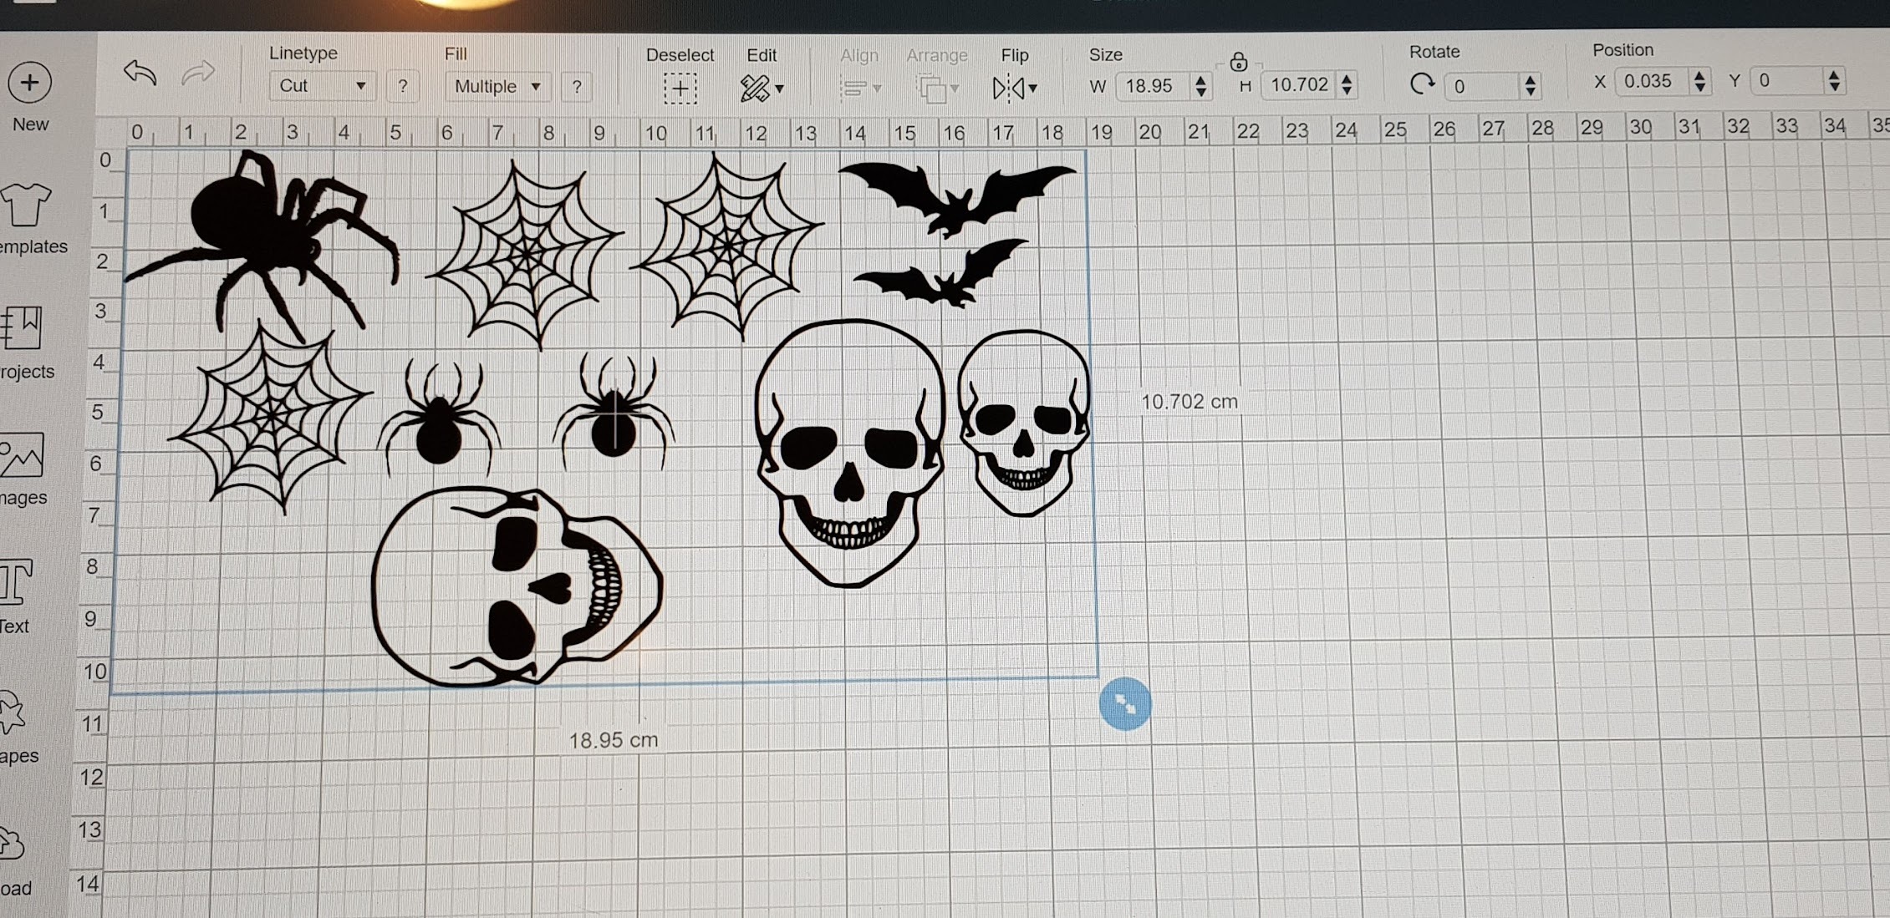Viewport: 1890px width, 918px height.
Task: Select the large black spider image
Action: (262, 245)
